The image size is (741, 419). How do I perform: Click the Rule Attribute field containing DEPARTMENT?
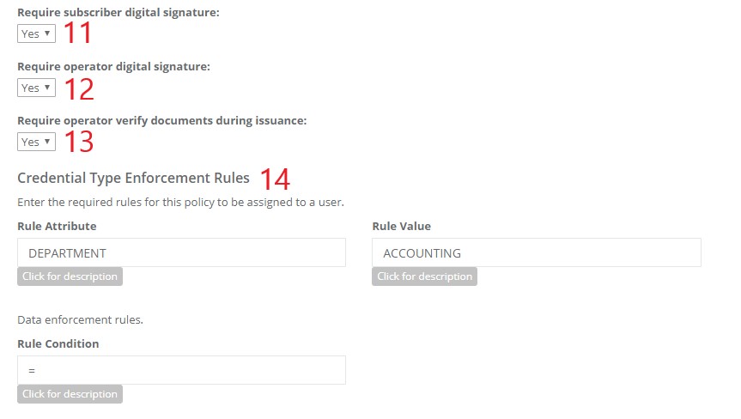click(x=181, y=253)
